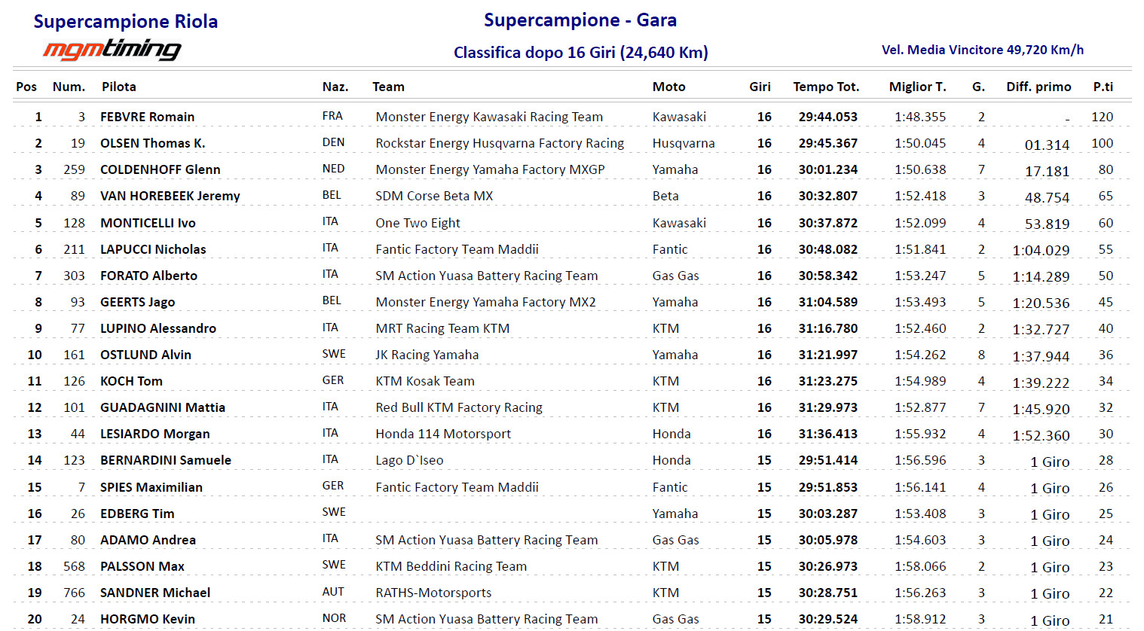1144x631 pixels.
Task: Click the Miglior T. column header
Action: click(917, 87)
